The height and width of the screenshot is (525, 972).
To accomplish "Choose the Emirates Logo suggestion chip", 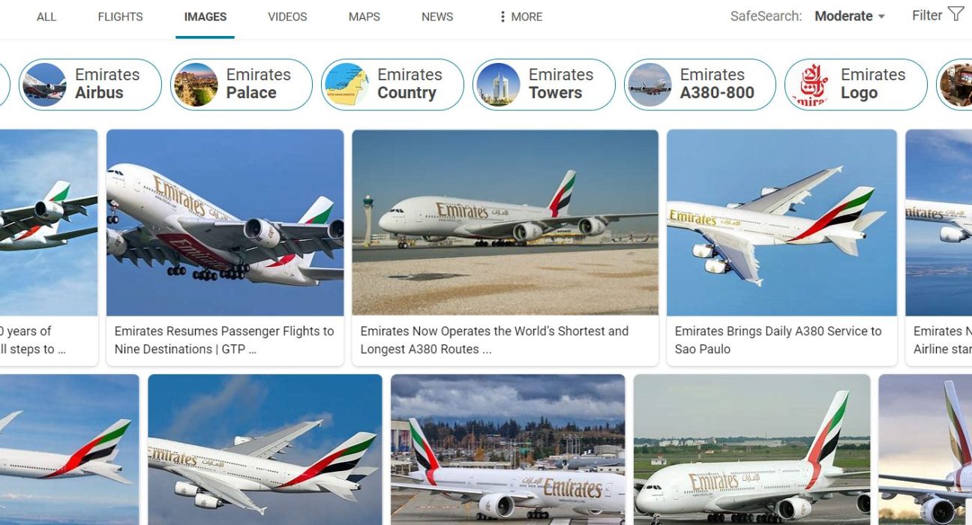I will click(x=856, y=85).
